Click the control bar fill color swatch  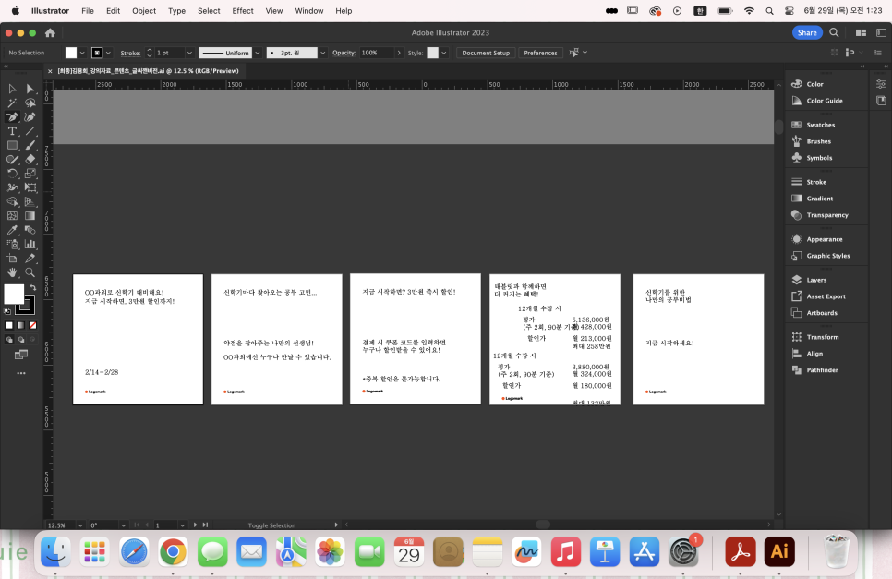coord(70,53)
